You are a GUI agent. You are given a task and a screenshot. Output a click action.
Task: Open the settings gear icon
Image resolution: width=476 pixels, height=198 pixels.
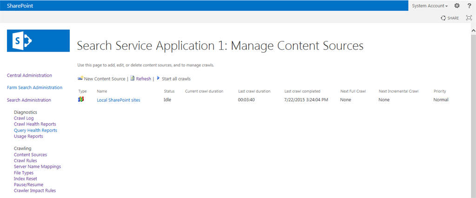click(457, 6)
